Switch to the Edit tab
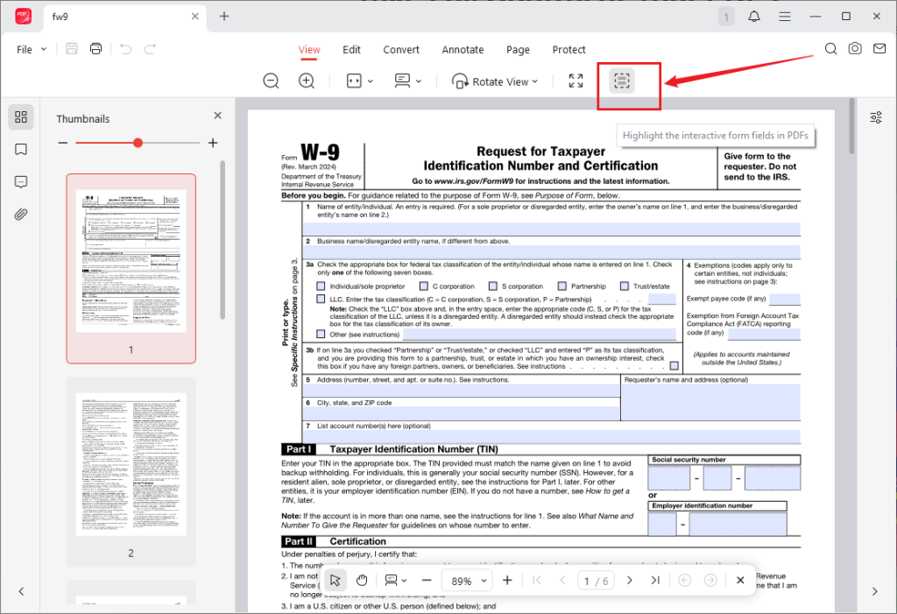The image size is (897, 614). [351, 50]
